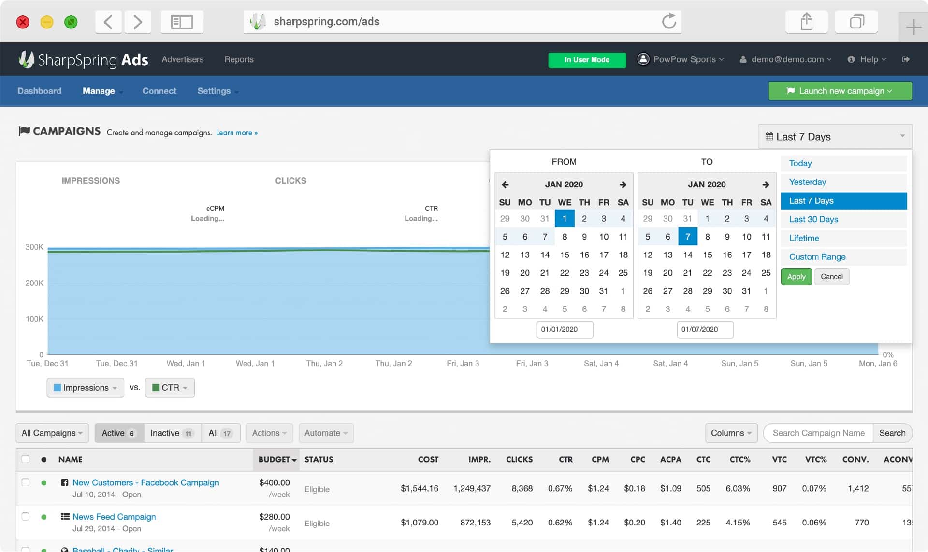Image resolution: width=928 pixels, height=552 pixels.
Task: Open the Columns dropdown
Action: [731, 433]
